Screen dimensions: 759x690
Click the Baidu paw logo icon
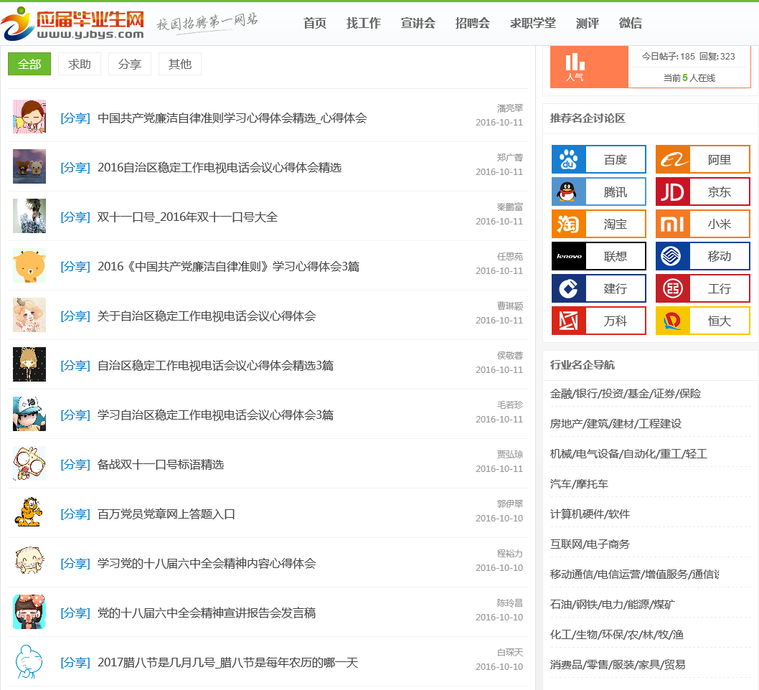pos(569,159)
